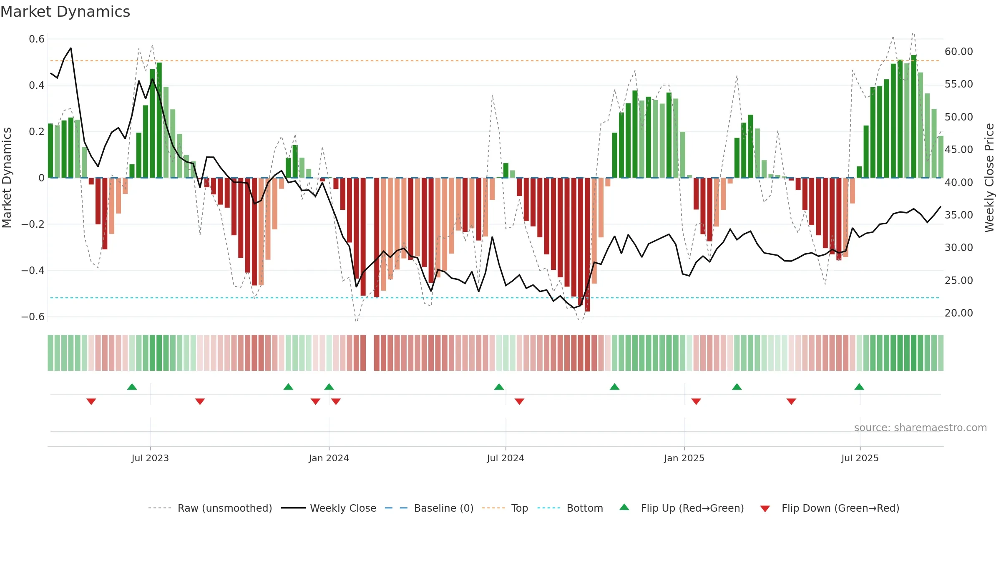Viewport: 1001px width, 563px height.
Task: Click the Jul 2023 x-axis label
Action: (x=150, y=458)
